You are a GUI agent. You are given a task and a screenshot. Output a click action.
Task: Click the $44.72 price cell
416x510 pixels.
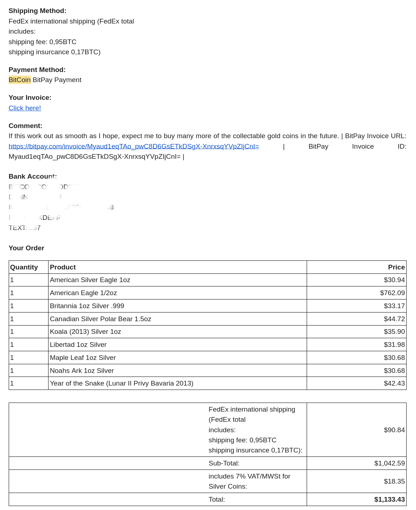coord(357,319)
